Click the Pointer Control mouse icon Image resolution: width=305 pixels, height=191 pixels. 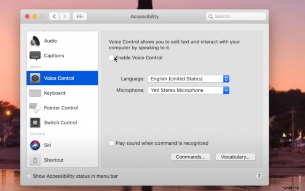35,108
